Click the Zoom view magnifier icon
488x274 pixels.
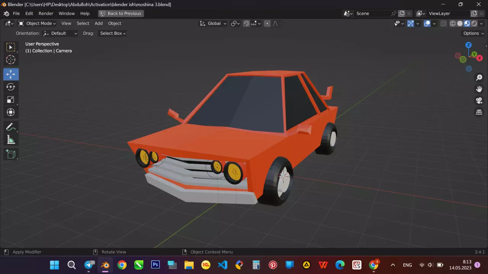pos(479,78)
